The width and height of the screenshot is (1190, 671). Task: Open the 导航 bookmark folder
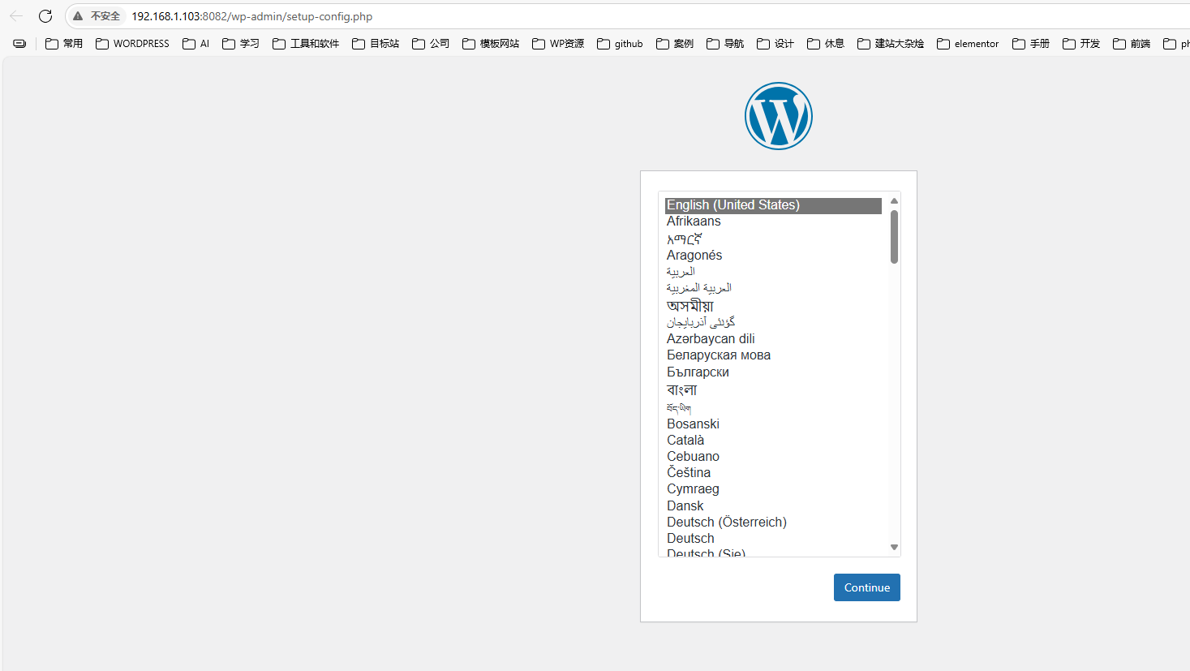click(x=725, y=44)
